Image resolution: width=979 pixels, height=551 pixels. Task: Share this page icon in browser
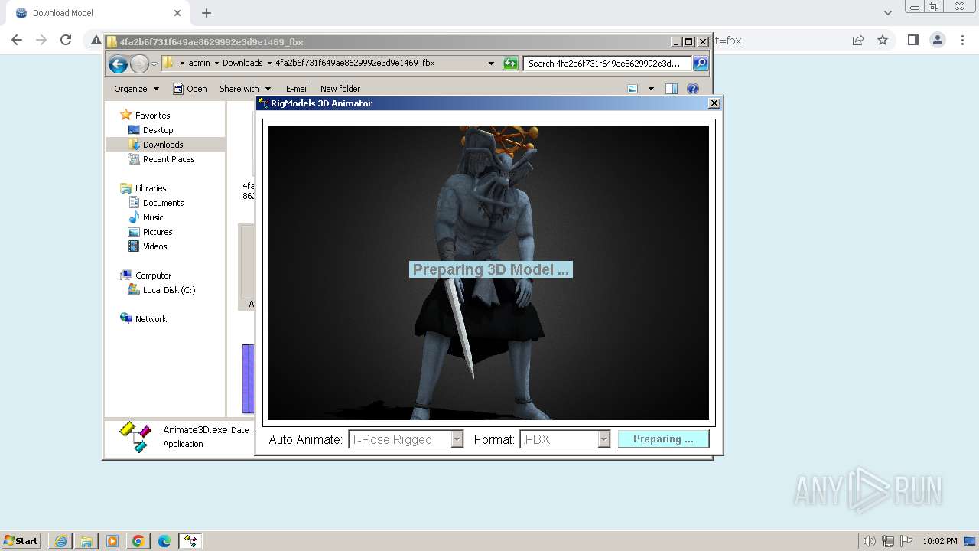tap(858, 40)
